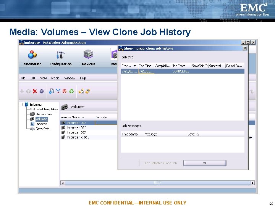This screenshot has width=275, height=206.
Task: Click the Volumes header cassette icon
Action: [x=65, y=107]
